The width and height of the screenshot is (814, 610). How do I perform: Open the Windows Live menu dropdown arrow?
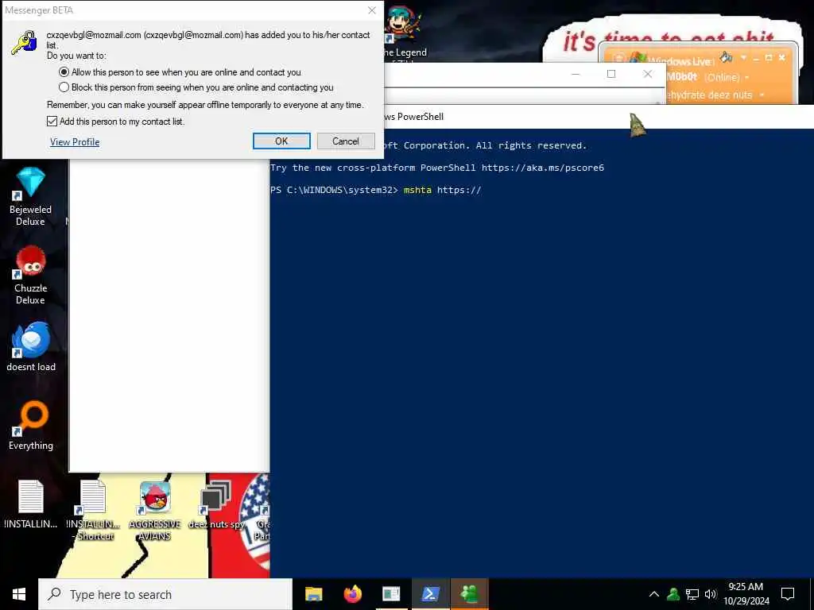743,57
